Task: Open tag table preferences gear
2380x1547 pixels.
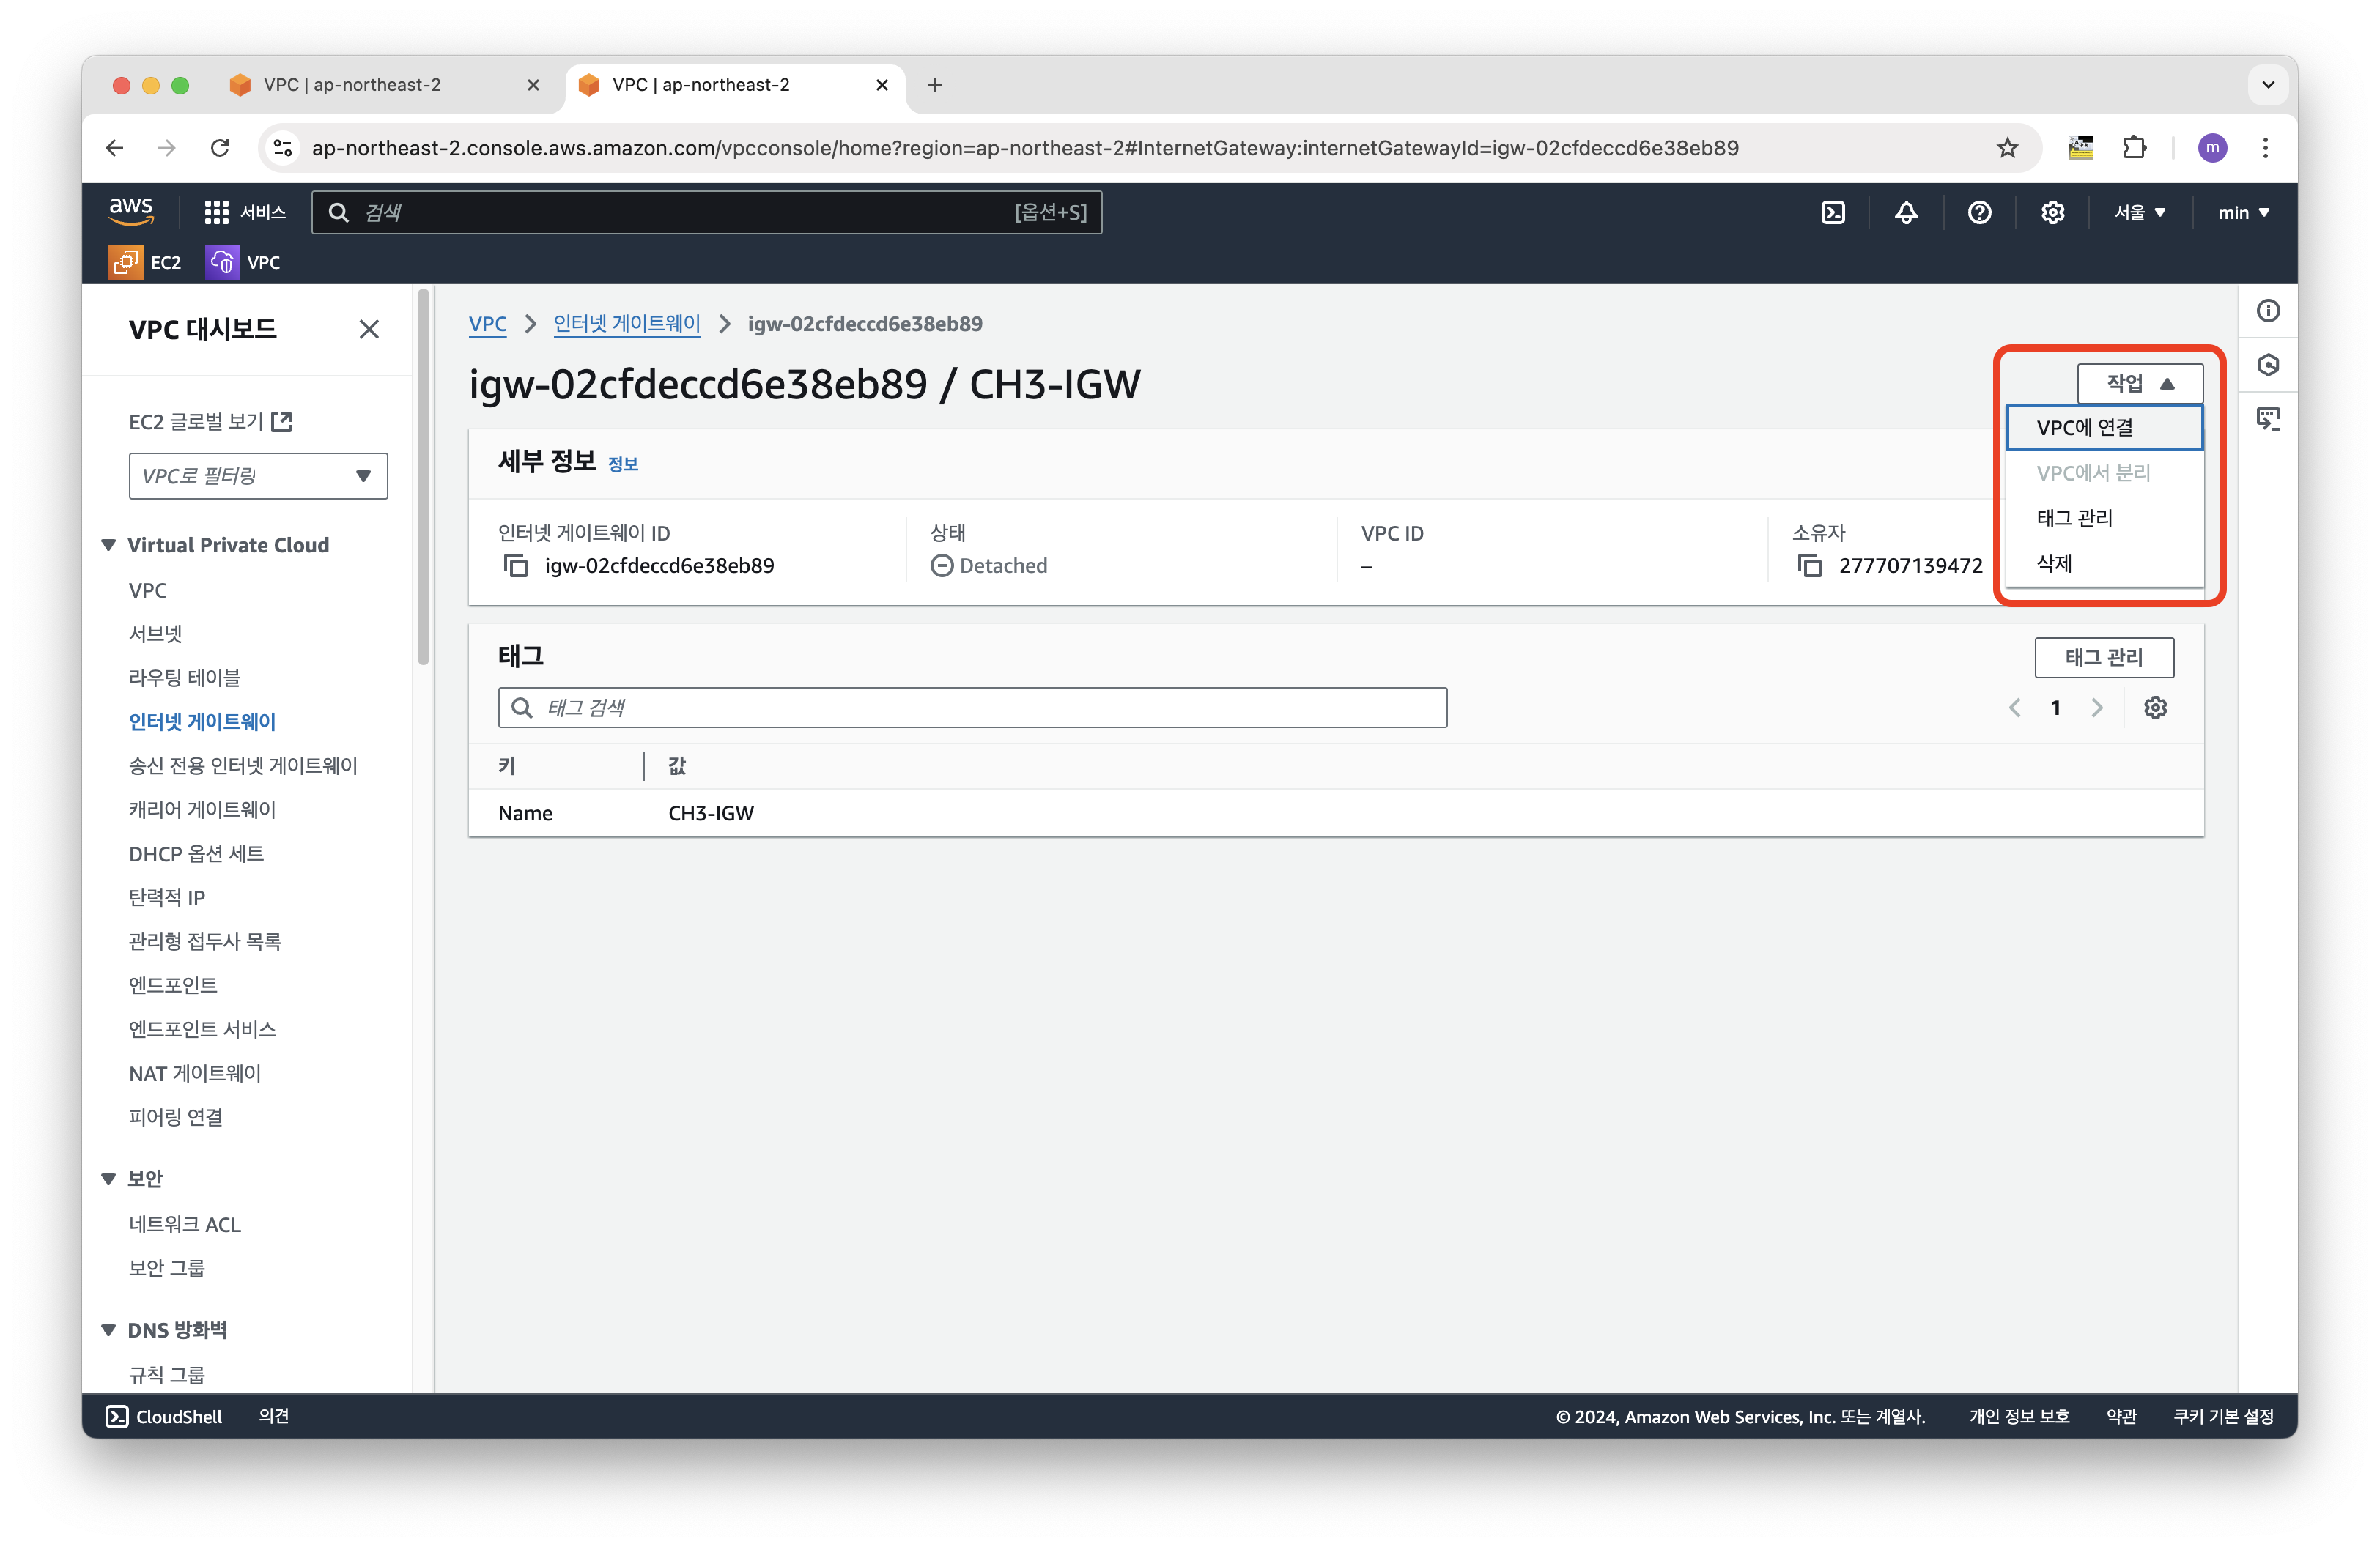Action: coord(2155,708)
